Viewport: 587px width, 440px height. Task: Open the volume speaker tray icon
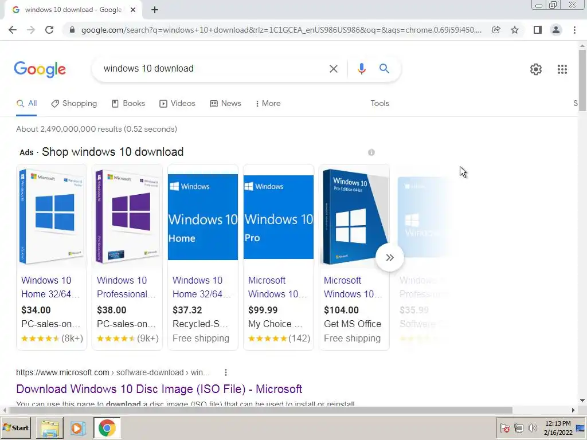coord(532,428)
